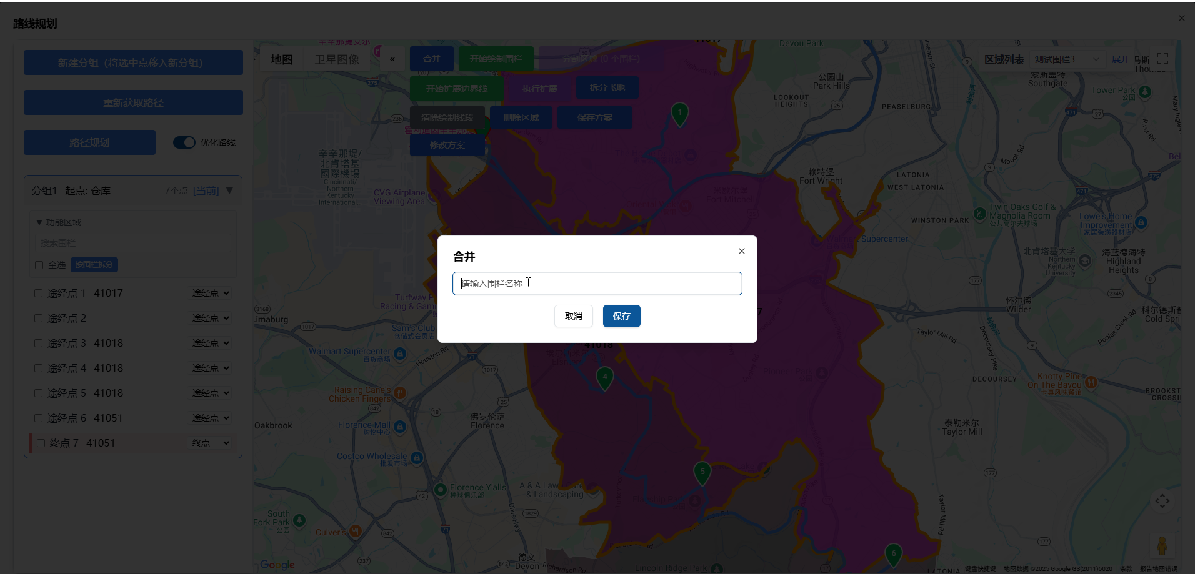This screenshot has width=1195, height=574.
Task: Switch to 地图 map view tab
Action: [281, 59]
